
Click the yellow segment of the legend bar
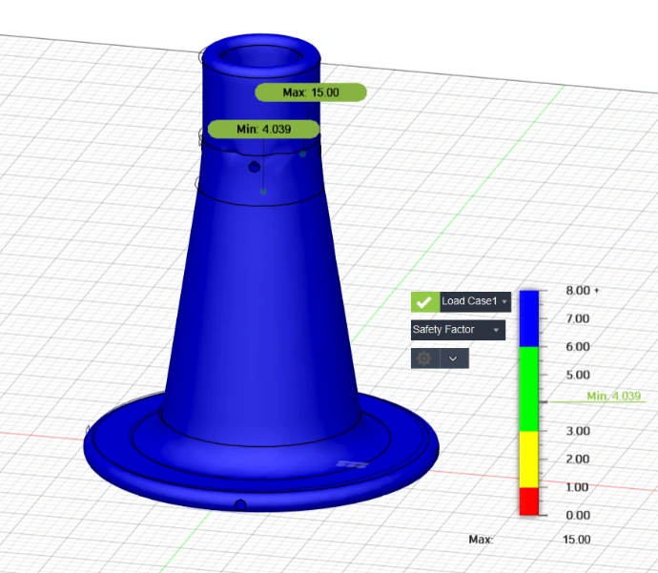tap(528, 459)
